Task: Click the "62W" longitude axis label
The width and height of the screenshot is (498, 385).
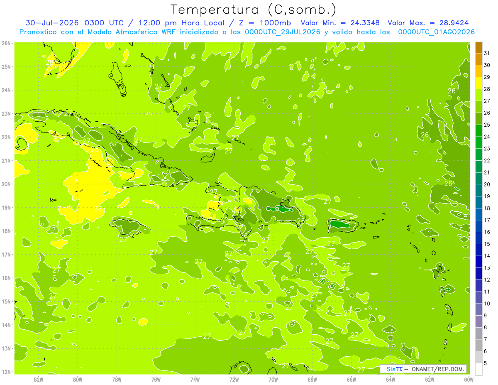Action: 430,379
